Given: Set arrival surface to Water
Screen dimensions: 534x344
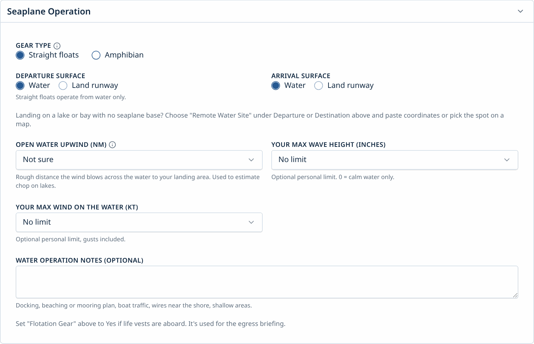Looking at the screenshot, I should (x=276, y=85).
